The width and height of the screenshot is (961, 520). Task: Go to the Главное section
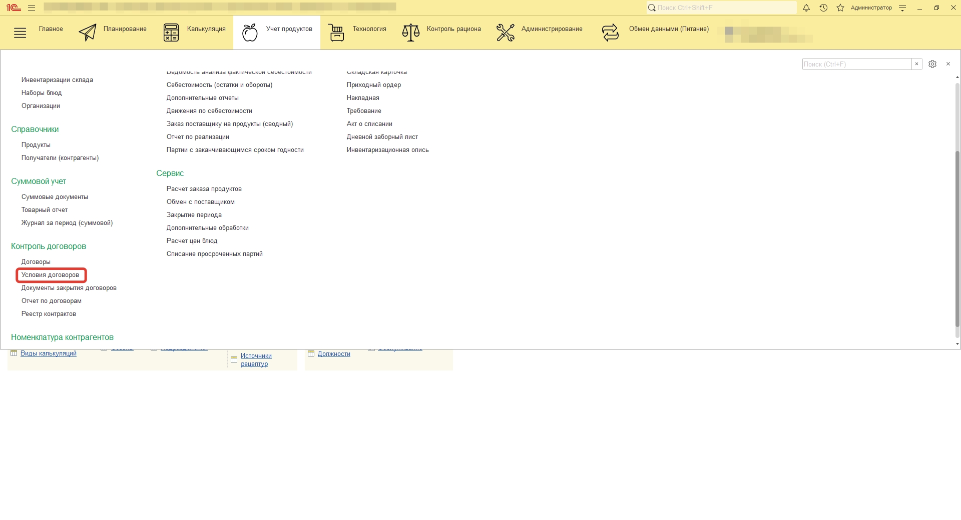[x=51, y=29]
